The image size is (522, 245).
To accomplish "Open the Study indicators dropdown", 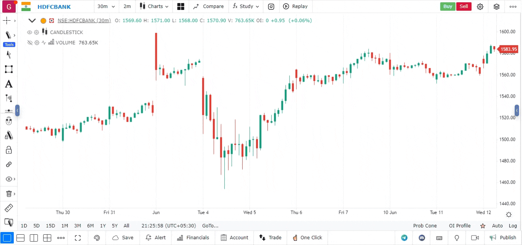I will click(246, 7).
